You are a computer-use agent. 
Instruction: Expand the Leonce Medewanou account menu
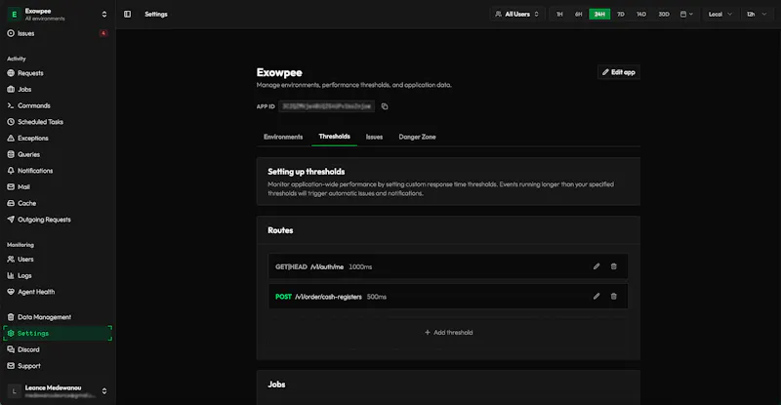(104, 391)
